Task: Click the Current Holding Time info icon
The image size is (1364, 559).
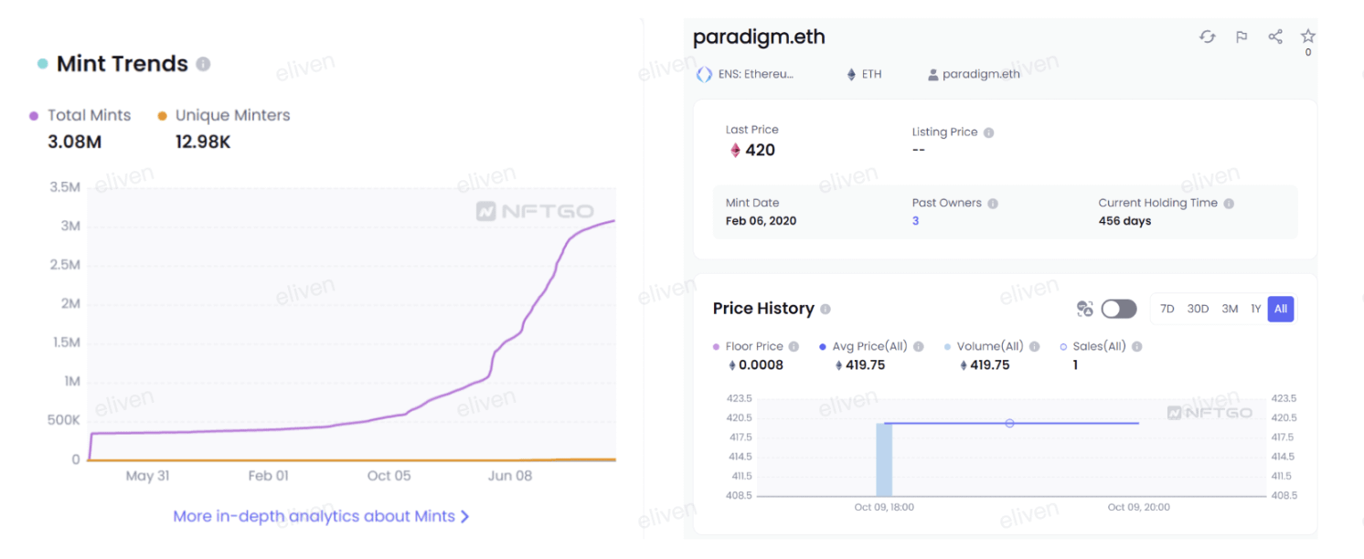Action: point(1229,204)
